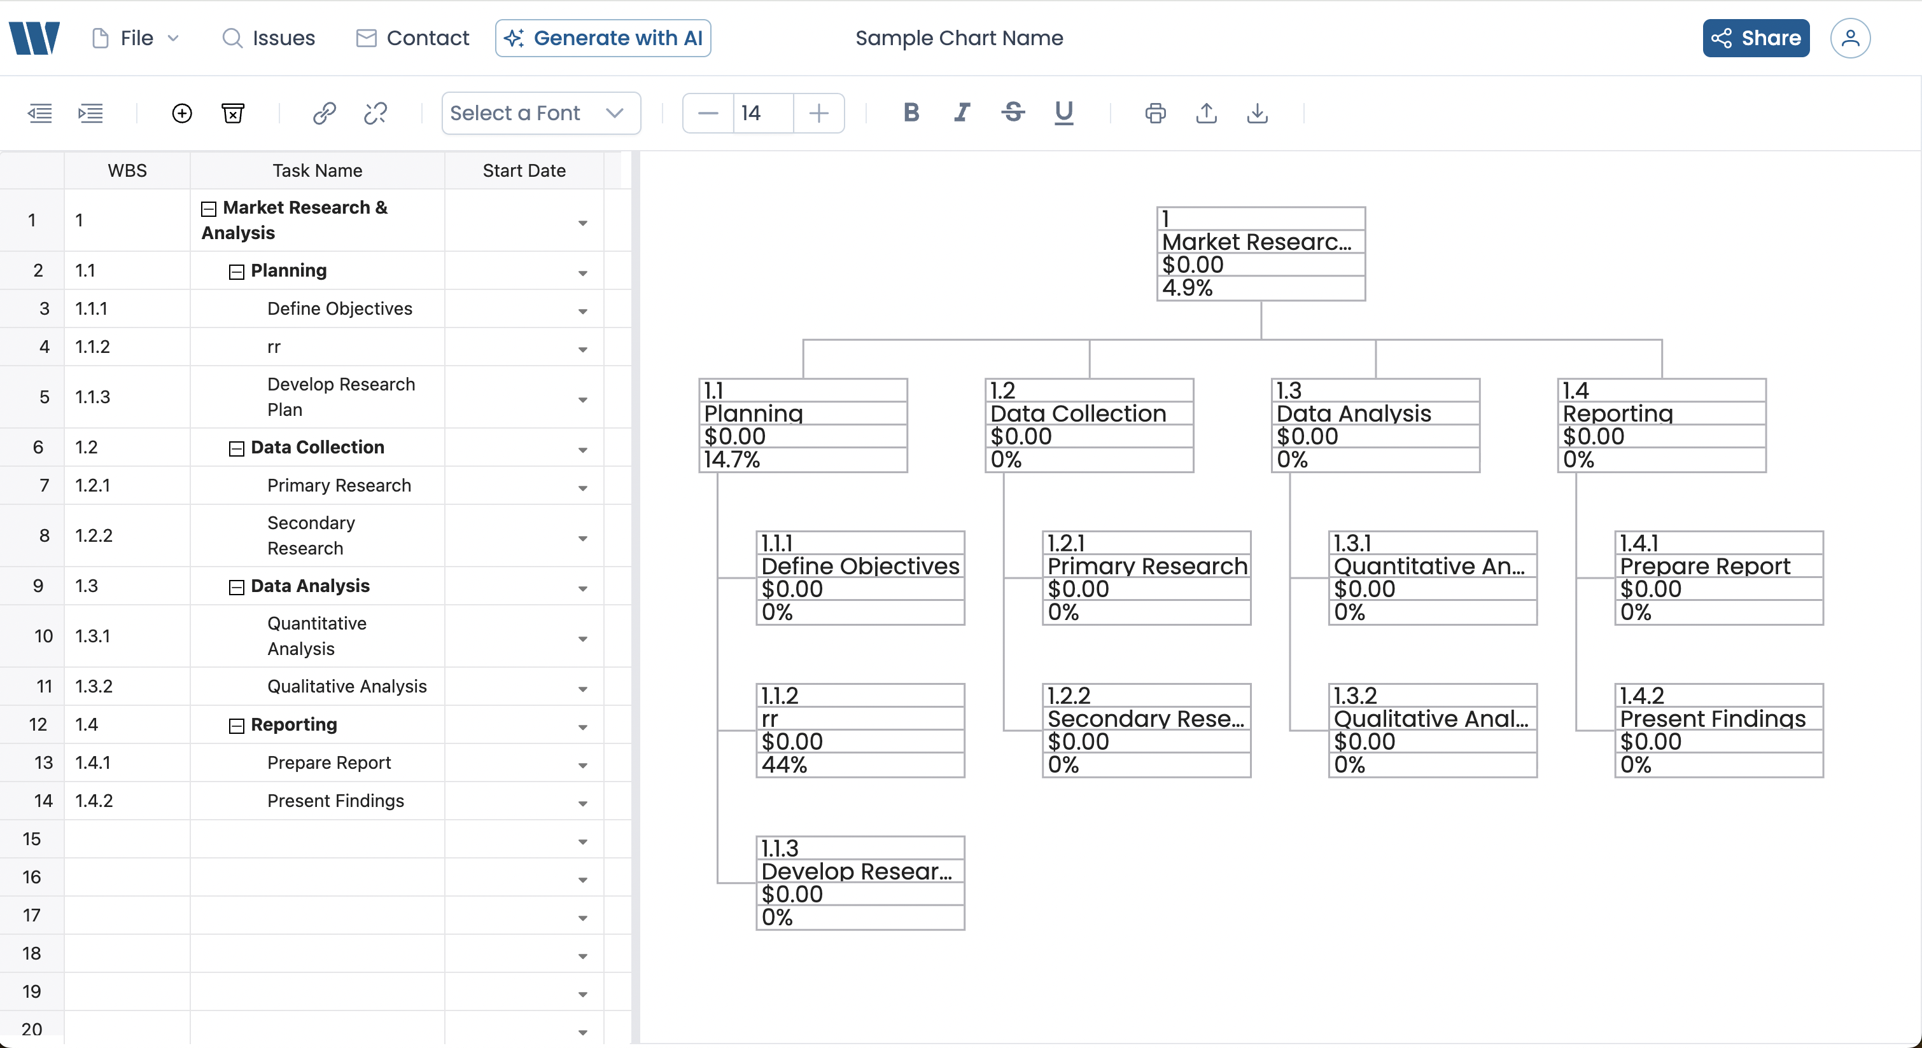The width and height of the screenshot is (1922, 1048).
Task: Toggle bold formatting
Action: click(911, 113)
